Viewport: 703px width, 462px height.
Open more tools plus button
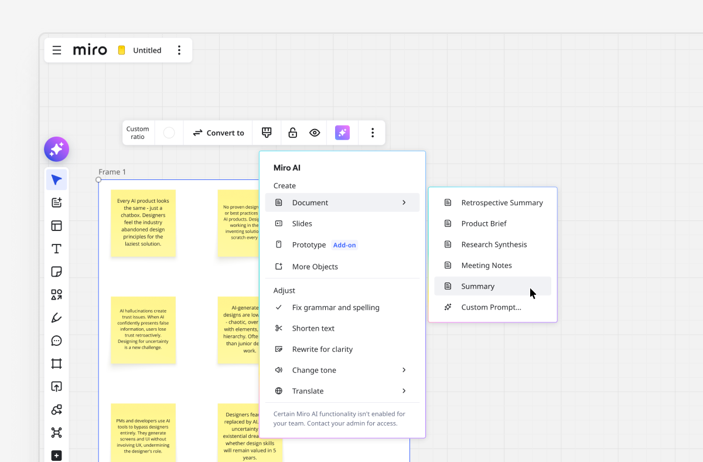coord(57,456)
